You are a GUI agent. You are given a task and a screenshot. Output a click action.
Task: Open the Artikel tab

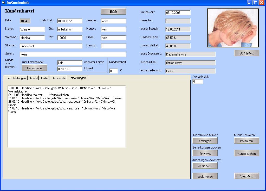pos(34,78)
